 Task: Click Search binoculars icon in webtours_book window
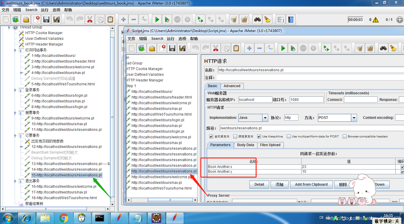point(257,19)
